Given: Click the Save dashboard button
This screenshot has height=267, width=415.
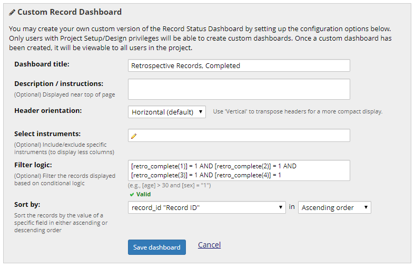Looking at the screenshot, I should (x=157, y=247).
